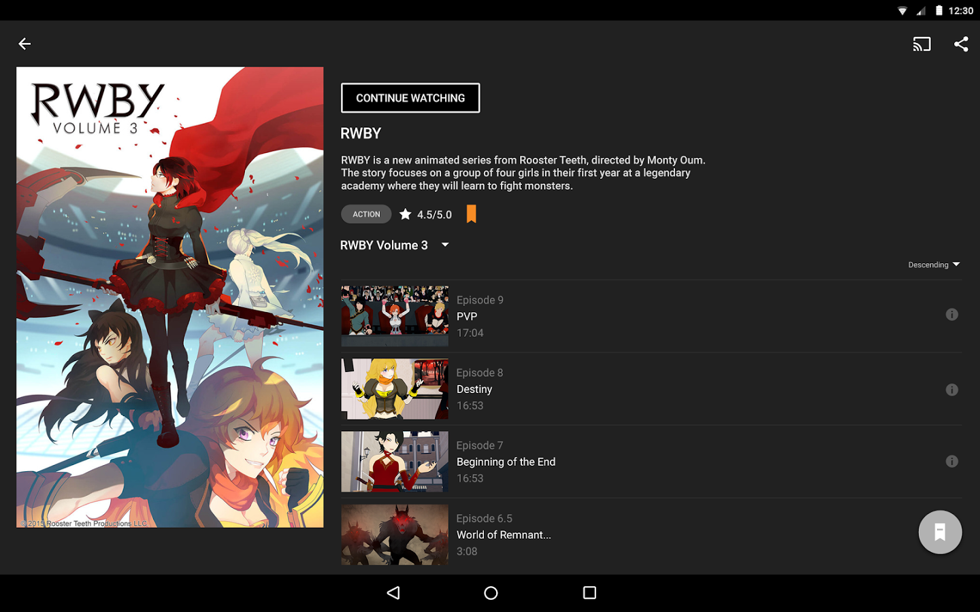Tap the WiFi status icon

(x=902, y=11)
